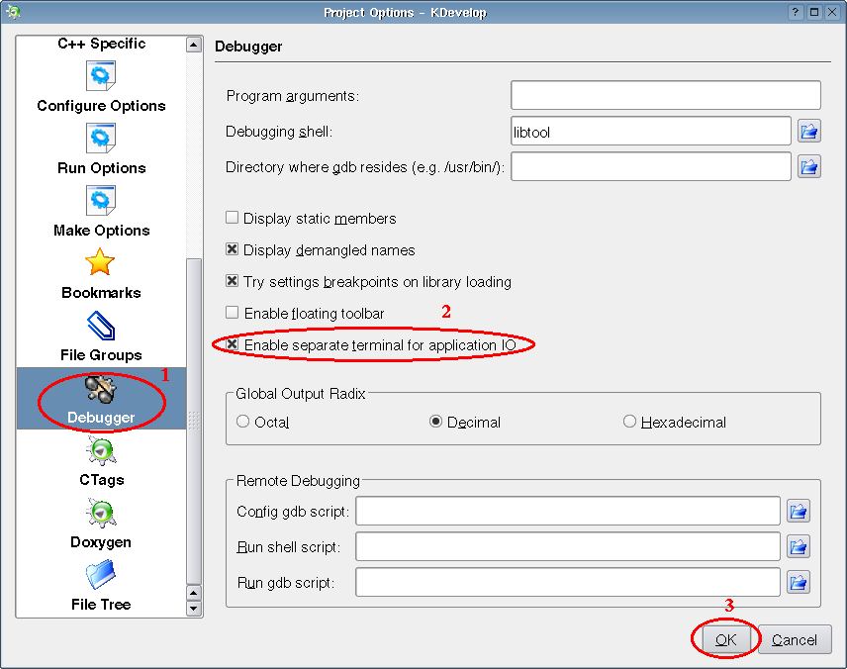Uncheck Display demangled names

[233, 249]
